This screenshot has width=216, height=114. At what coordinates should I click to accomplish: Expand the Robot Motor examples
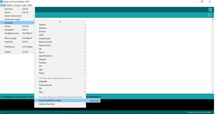point(60,45)
